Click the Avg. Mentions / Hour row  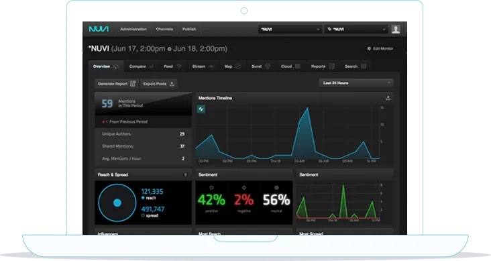[x=144, y=158]
